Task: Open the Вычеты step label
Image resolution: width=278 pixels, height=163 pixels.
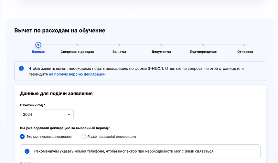Action: [x=119, y=52]
